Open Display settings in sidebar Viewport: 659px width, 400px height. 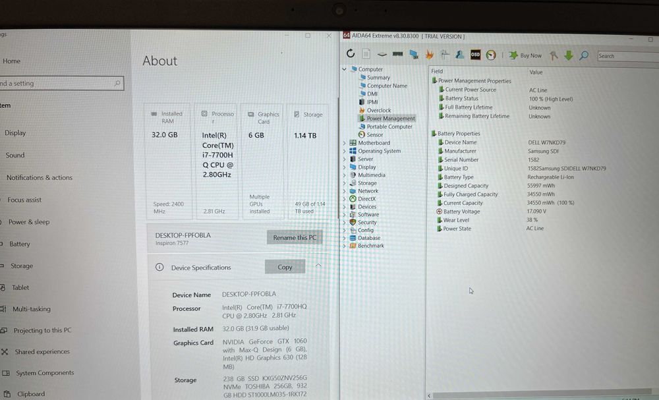pos(15,132)
